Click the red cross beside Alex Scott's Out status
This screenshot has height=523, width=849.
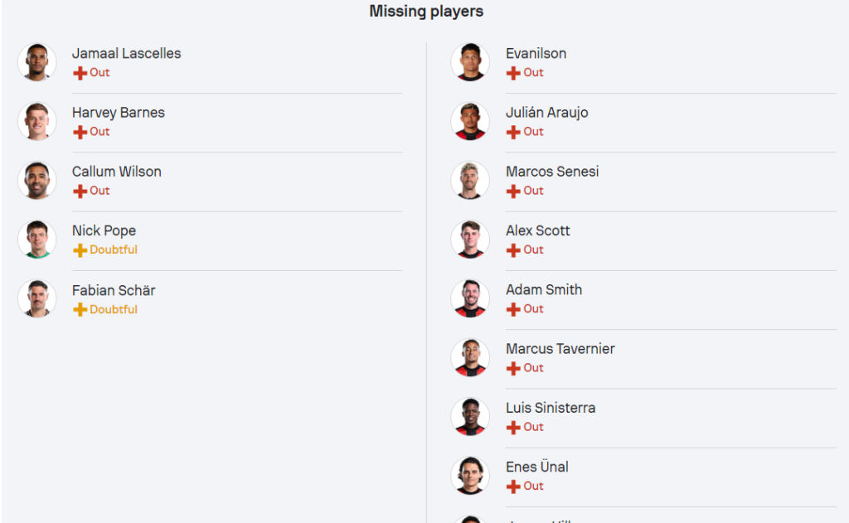513,250
